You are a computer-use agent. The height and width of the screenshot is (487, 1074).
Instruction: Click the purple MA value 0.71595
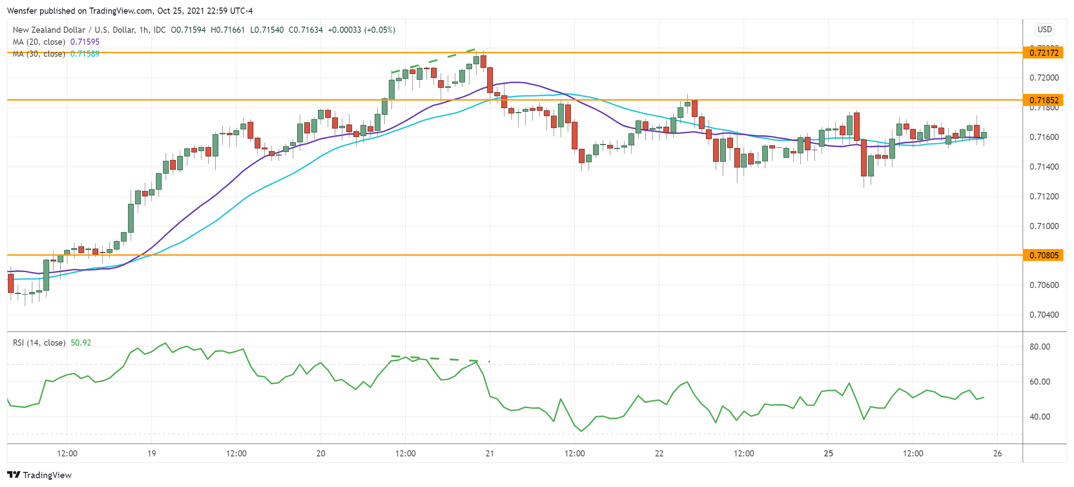(x=85, y=42)
